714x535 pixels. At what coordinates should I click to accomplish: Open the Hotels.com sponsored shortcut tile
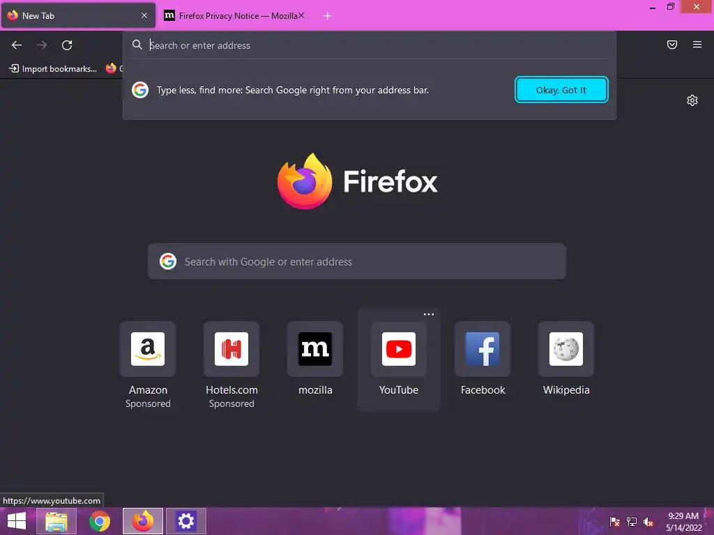click(x=231, y=349)
